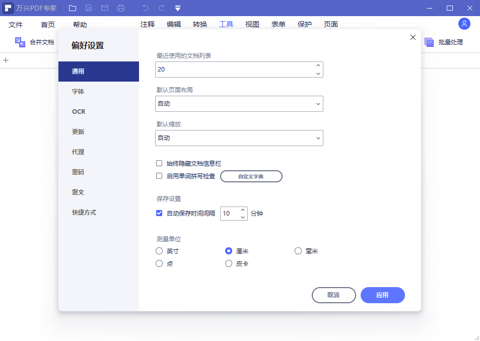Enable 启用单词拼写检查 checkbox

click(x=159, y=176)
